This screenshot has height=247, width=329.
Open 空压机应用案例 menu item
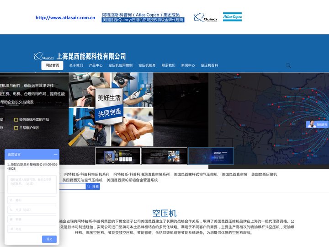(x=121, y=65)
